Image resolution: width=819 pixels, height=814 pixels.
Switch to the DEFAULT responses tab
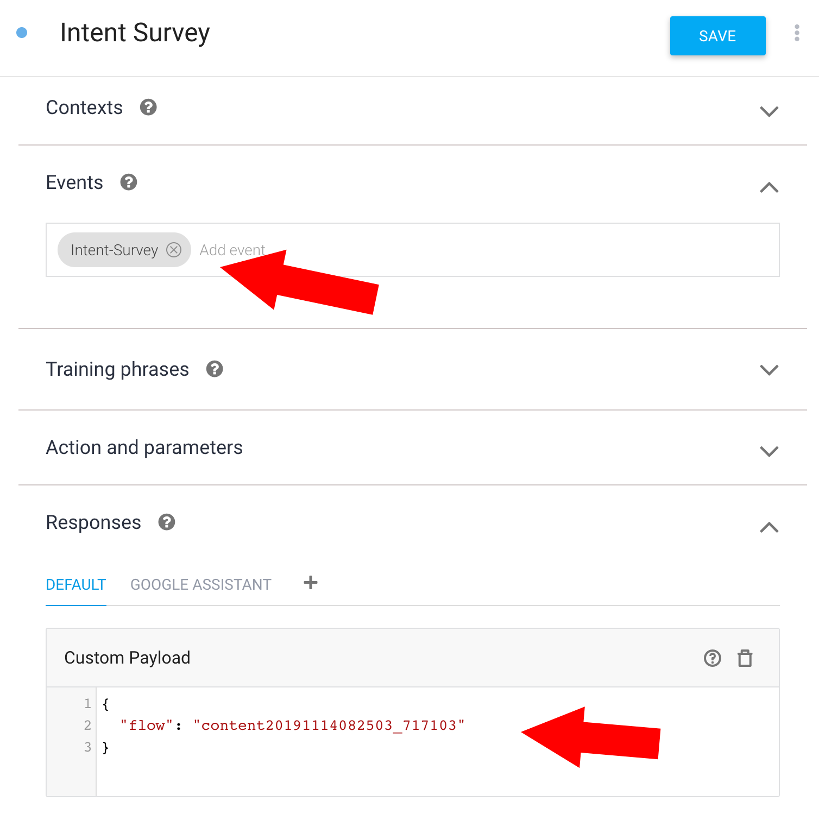pos(76,585)
